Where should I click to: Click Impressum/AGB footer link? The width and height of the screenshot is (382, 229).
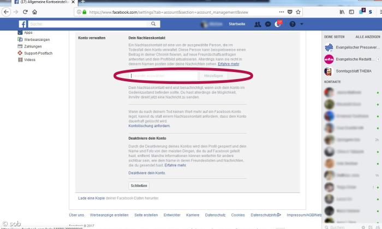[304, 215]
